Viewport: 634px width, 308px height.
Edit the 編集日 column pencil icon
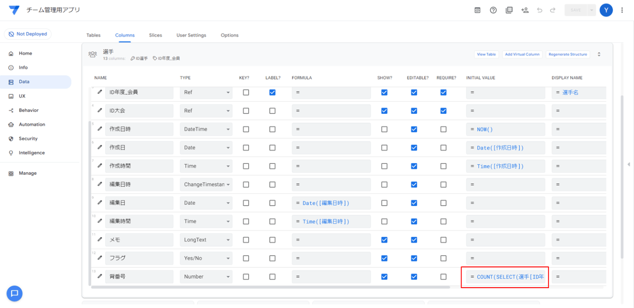[100, 203]
